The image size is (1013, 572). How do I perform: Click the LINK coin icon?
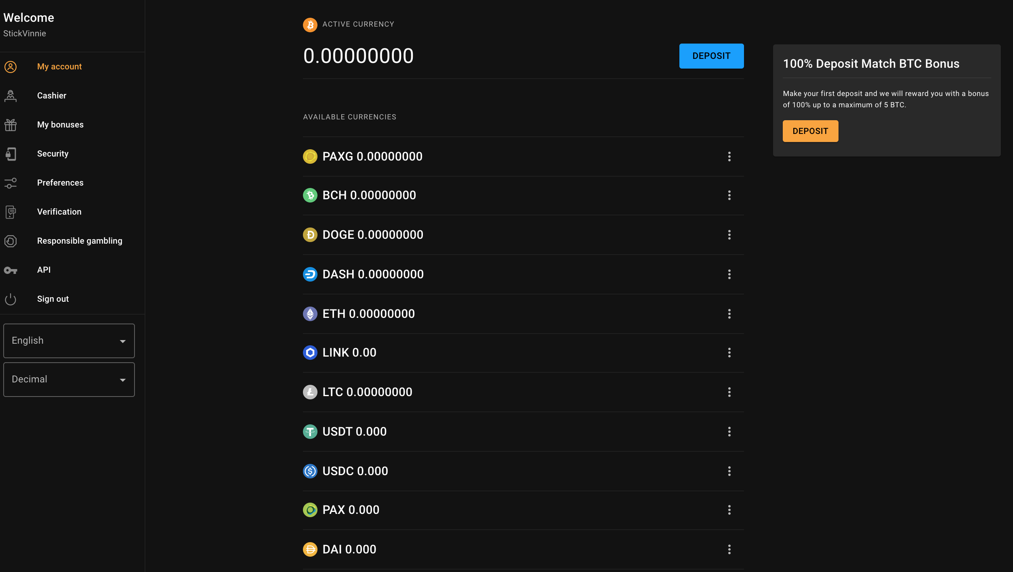point(310,353)
